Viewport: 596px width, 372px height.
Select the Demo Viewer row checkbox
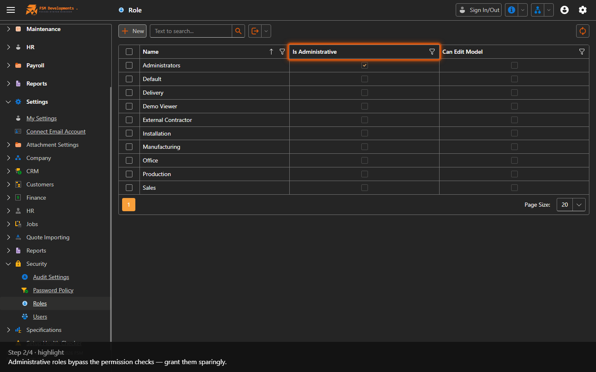coord(129,106)
